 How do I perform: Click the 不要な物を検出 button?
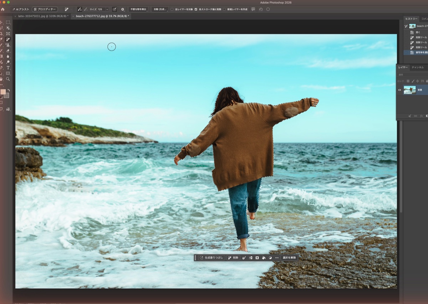coord(138,9)
